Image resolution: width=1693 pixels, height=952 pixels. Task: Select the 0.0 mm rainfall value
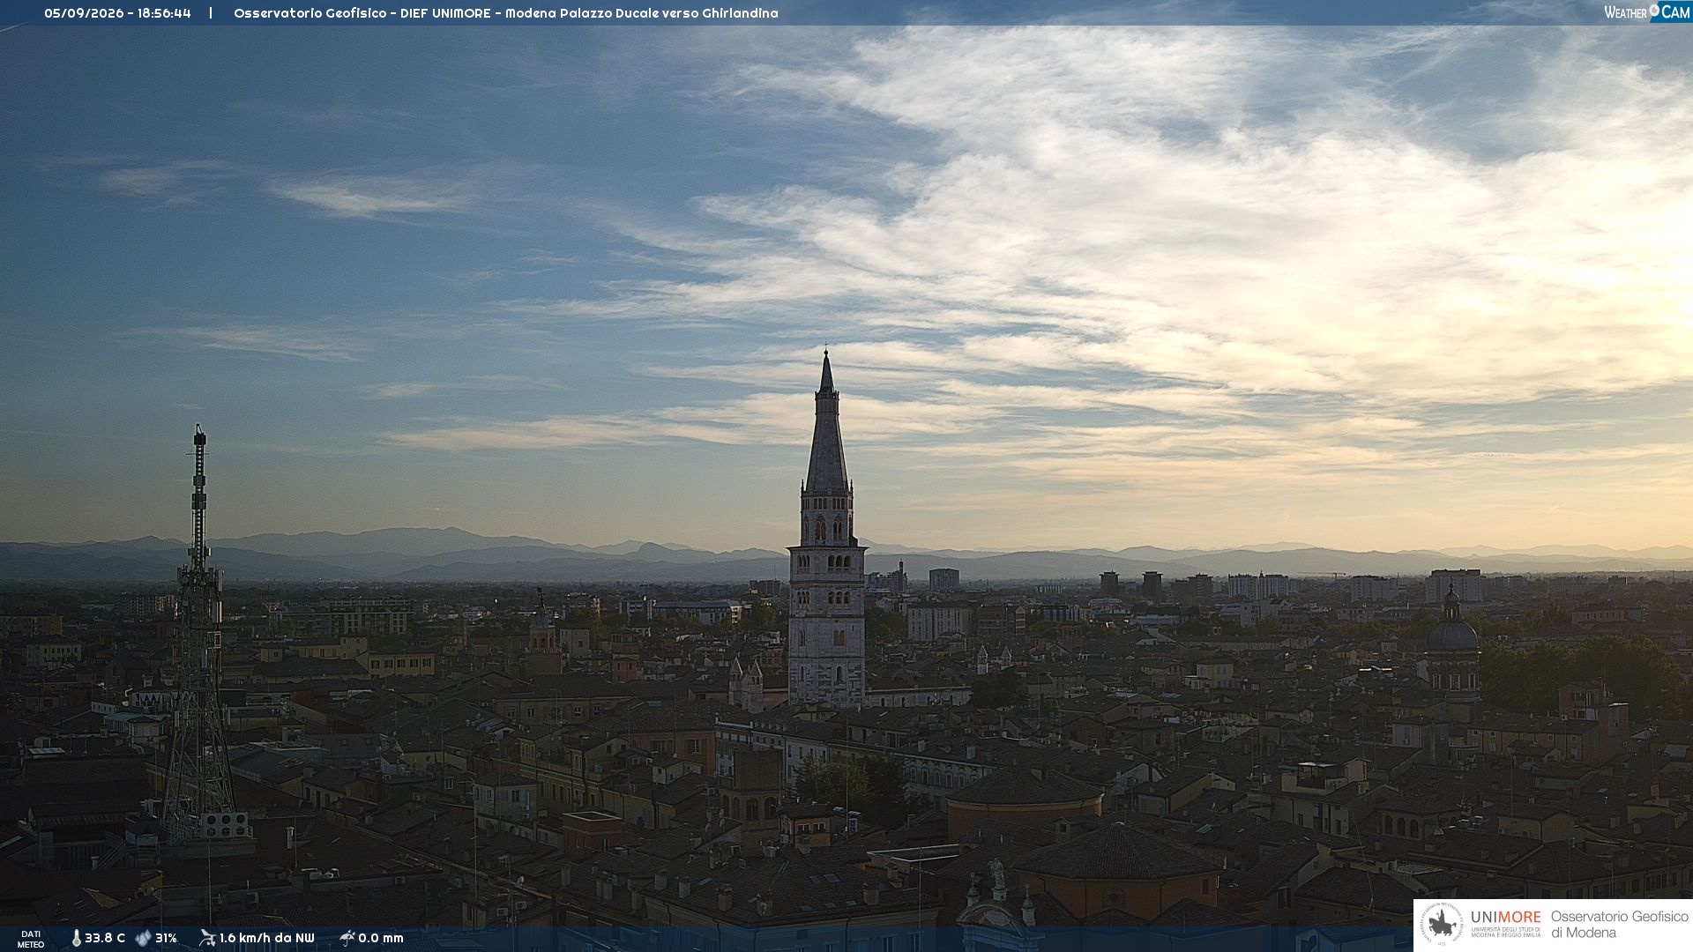pyautogui.click(x=381, y=938)
